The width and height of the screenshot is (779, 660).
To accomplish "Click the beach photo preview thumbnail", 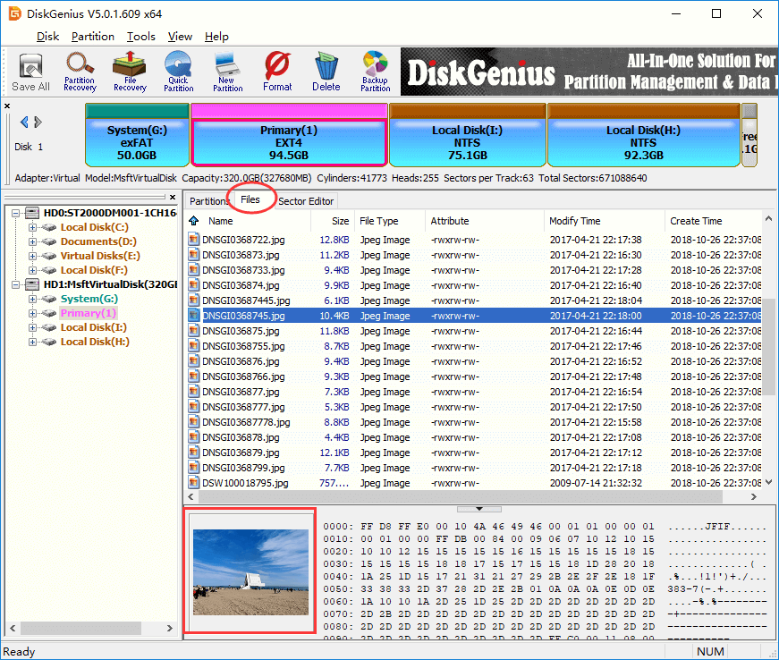I will (x=250, y=571).
